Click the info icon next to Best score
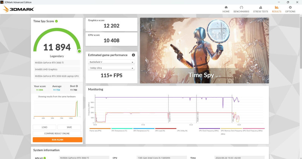302x159 pixels. point(77,86)
